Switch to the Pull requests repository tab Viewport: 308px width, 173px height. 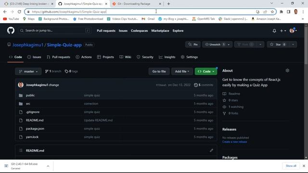coord(58,57)
